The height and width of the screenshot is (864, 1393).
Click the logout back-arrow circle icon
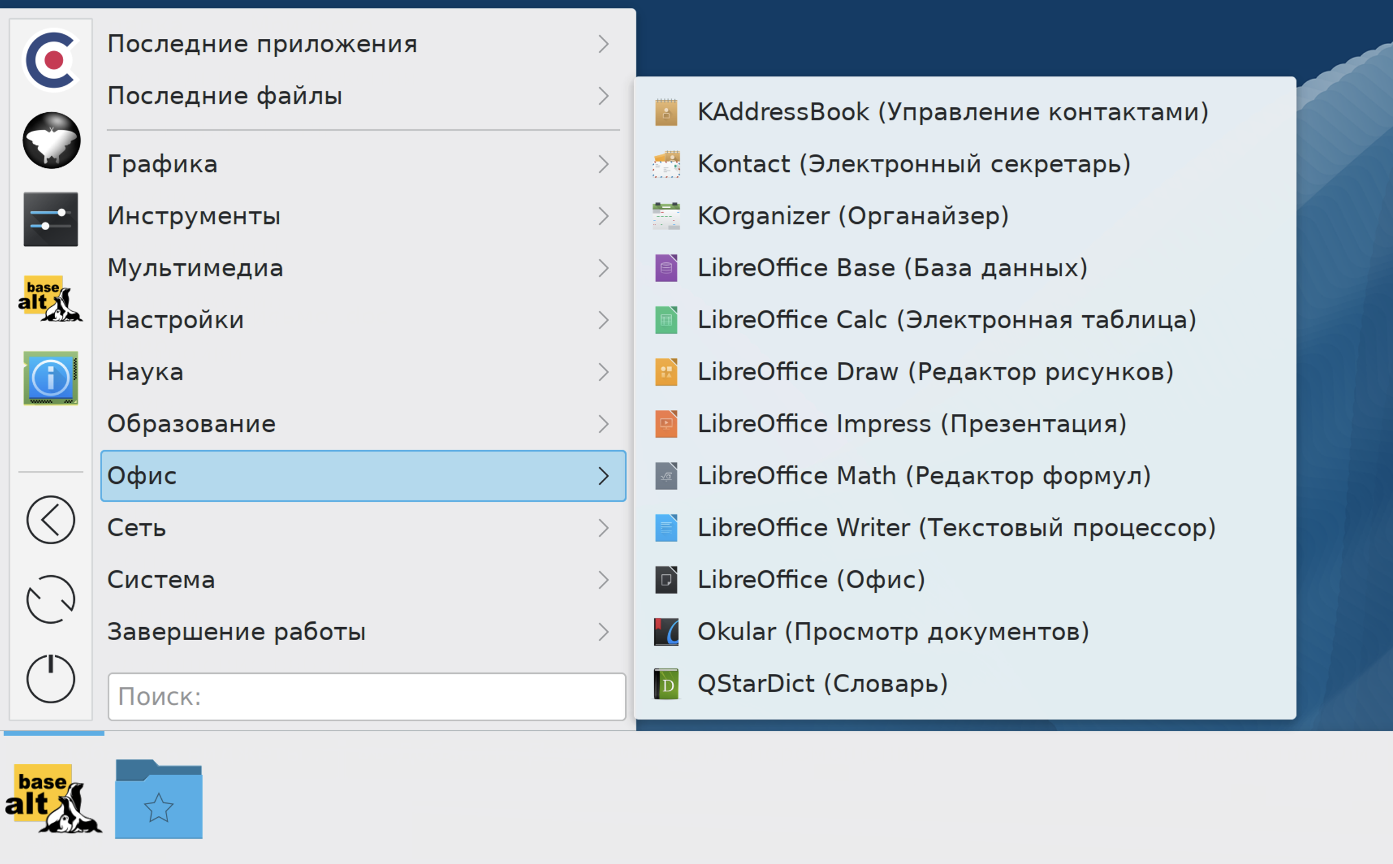click(51, 519)
